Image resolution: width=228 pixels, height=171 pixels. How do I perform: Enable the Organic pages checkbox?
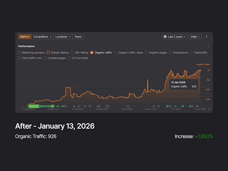[x=146, y=52]
